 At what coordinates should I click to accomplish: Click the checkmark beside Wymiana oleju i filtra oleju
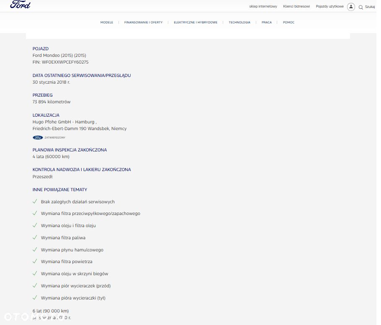click(x=35, y=225)
